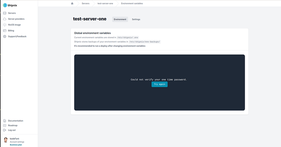Click the Shipnix brand name text
Viewport: 281px width, 147px height.
(x=12, y=5)
